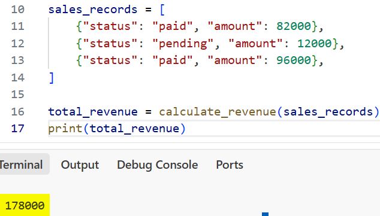The image size is (380, 216).
Task: Click the sales_records variable on line 10
Action: (93, 10)
